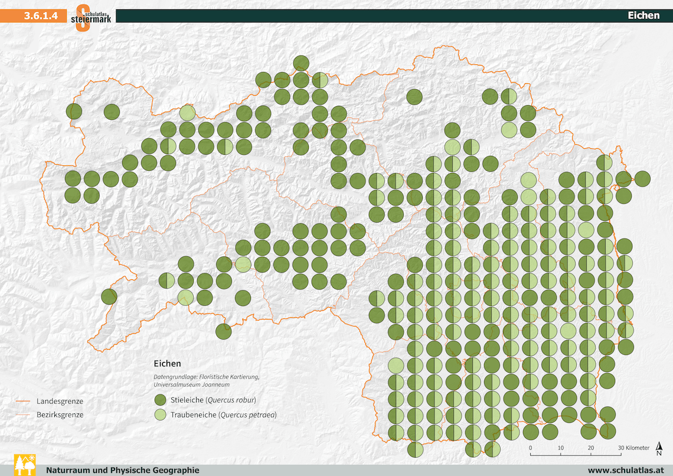The height and width of the screenshot is (476, 673).
Task: Click the Eichen legend heading
Action: pos(167,364)
